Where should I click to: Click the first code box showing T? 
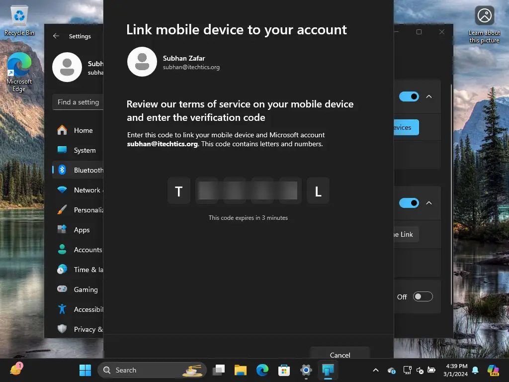179,191
